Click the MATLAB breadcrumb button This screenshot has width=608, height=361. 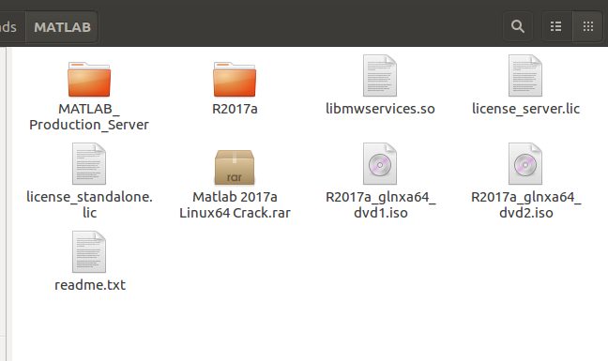[62, 27]
